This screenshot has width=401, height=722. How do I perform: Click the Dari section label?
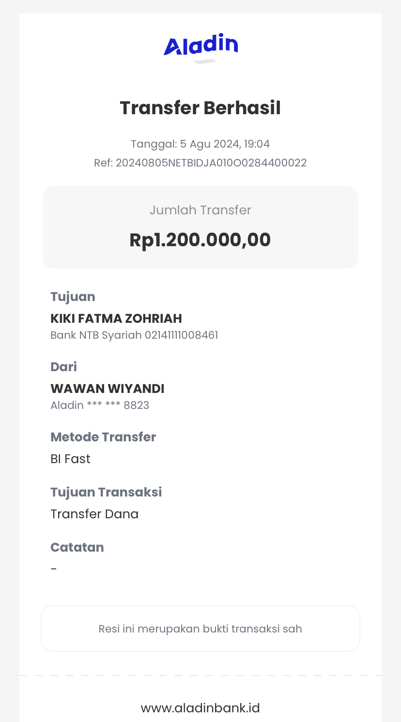pyautogui.click(x=64, y=367)
